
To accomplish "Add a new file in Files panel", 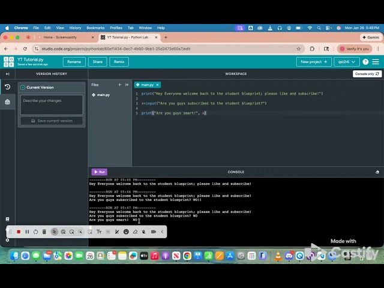I will pos(119,85).
